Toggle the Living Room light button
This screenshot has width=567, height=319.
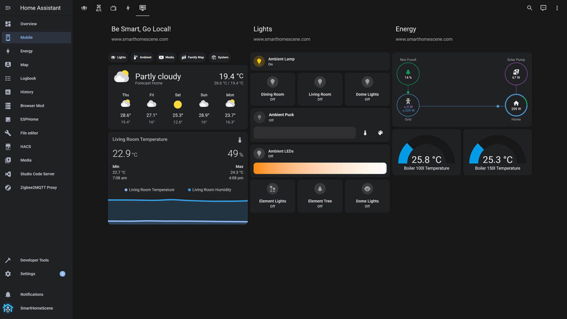(x=320, y=89)
